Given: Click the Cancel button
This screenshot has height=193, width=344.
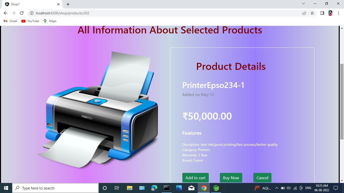Looking at the screenshot, I should coord(262,178).
